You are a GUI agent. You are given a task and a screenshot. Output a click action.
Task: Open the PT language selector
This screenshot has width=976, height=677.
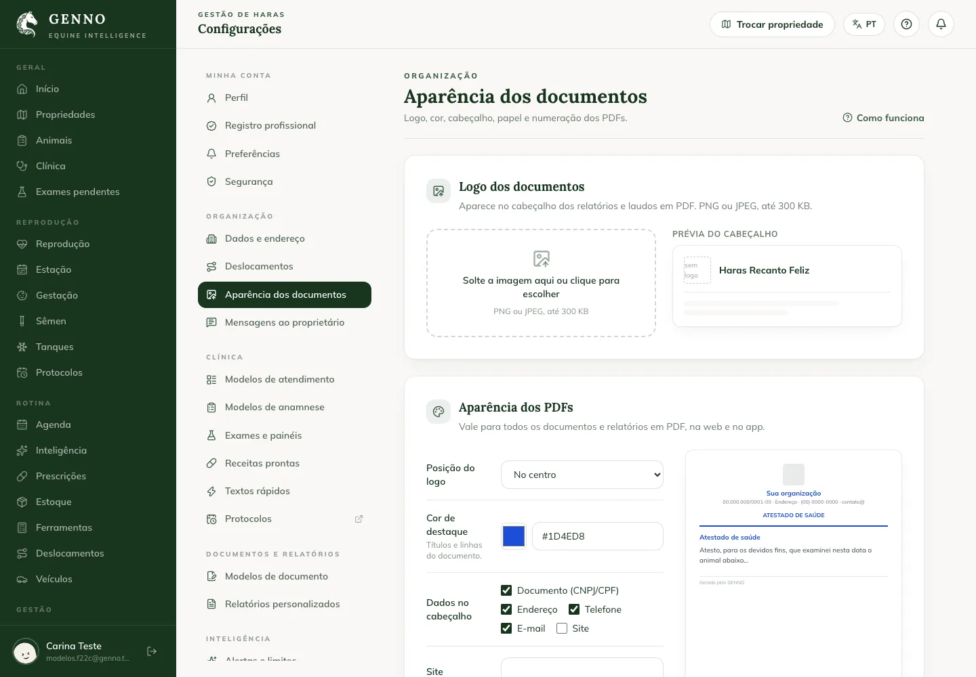(x=864, y=24)
